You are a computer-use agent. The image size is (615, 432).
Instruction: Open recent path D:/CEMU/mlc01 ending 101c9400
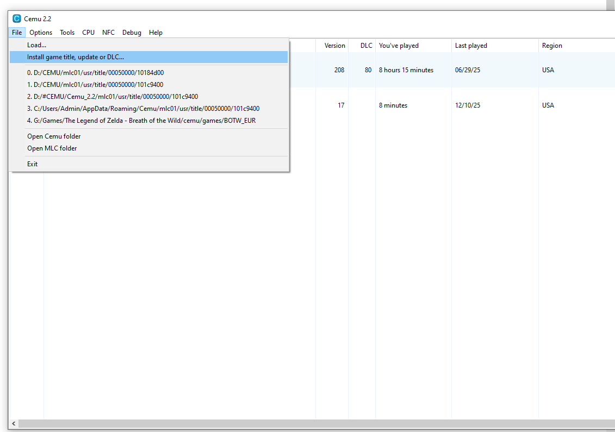coord(95,84)
